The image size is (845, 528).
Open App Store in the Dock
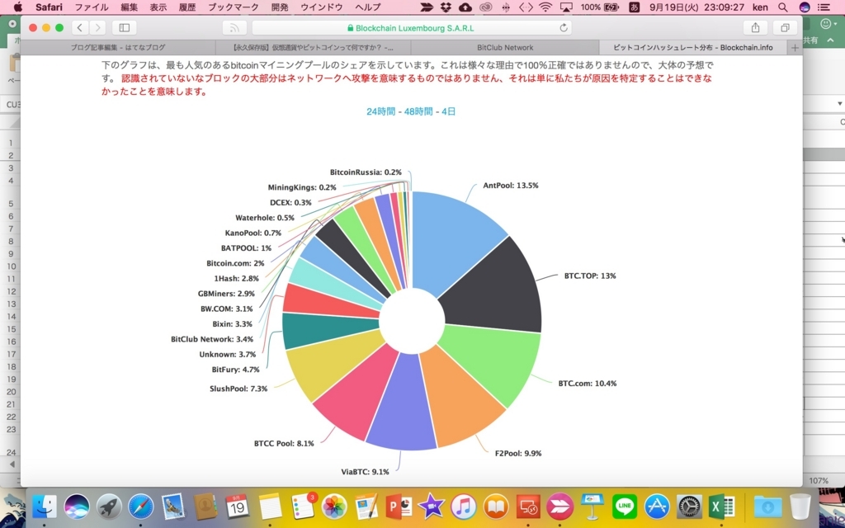657,507
